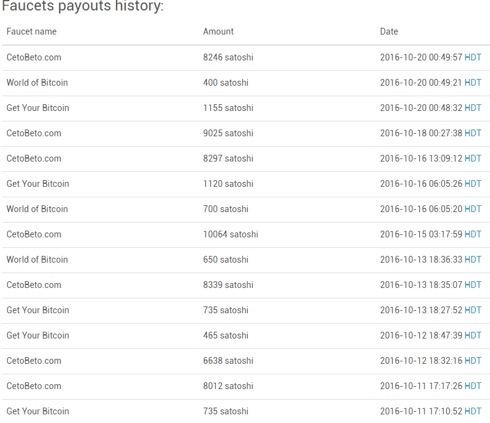490x423 pixels.
Task: Click the Amount column header
Action: point(218,31)
